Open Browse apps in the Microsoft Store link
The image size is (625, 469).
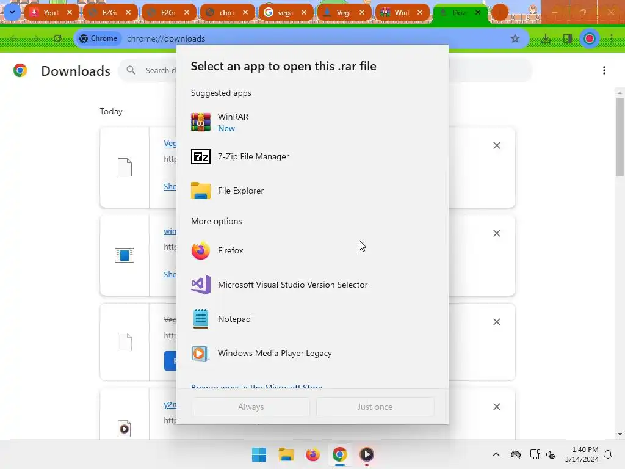point(257,387)
